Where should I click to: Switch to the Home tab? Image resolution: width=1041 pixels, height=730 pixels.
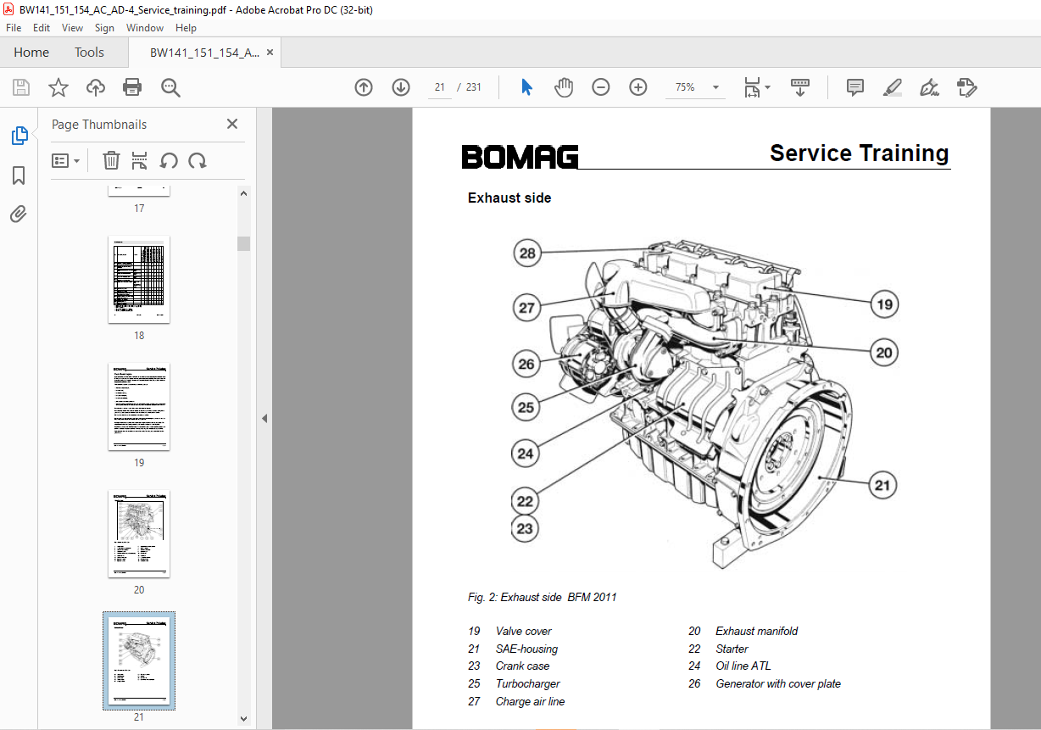(x=31, y=53)
